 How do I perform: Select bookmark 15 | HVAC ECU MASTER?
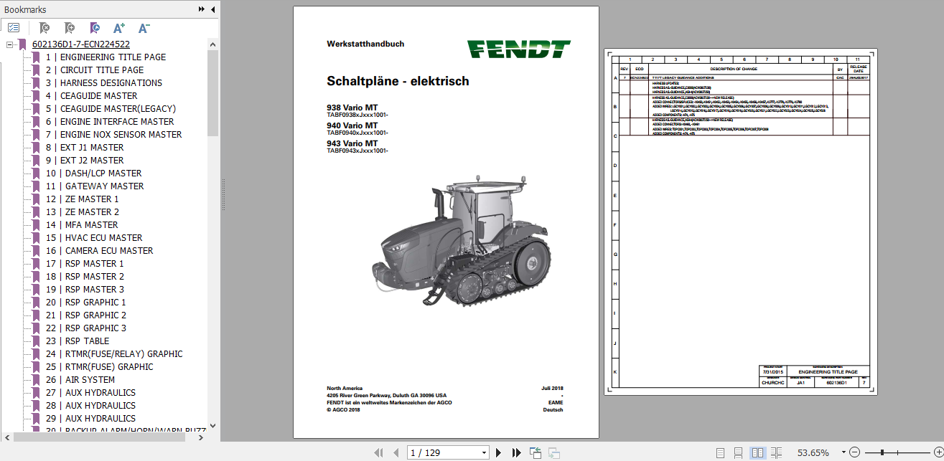94,238
